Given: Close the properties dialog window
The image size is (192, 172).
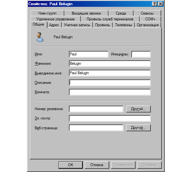Looking at the screenshot, I should [x=160, y=4].
